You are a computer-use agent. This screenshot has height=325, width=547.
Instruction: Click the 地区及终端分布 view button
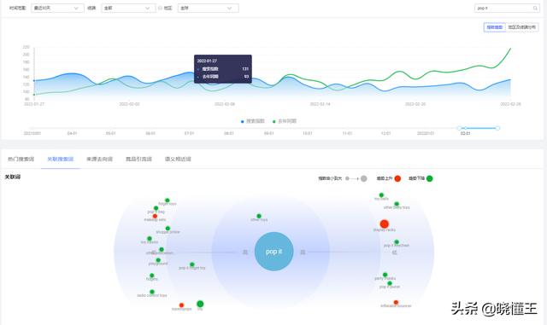pyautogui.click(x=522, y=27)
